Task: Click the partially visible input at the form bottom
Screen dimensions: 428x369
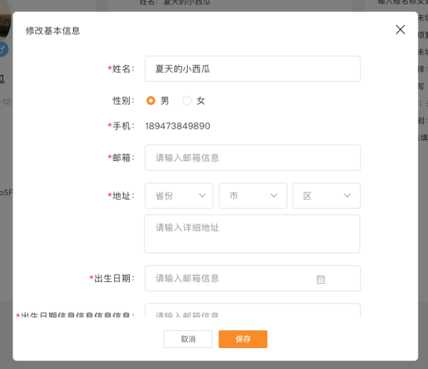Action: [x=252, y=312]
